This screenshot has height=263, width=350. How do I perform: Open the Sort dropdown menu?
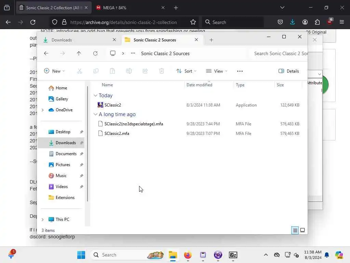[186, 71]
